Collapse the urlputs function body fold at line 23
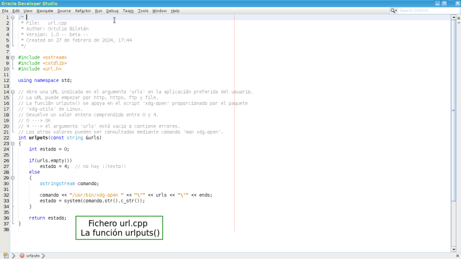 tap(13, 144)
